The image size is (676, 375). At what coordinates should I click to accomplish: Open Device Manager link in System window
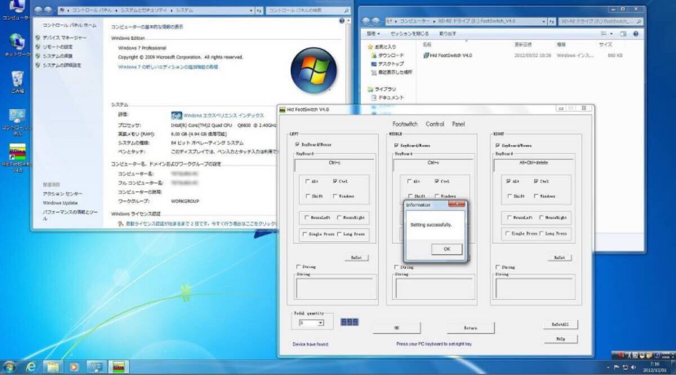pos(65,38)
